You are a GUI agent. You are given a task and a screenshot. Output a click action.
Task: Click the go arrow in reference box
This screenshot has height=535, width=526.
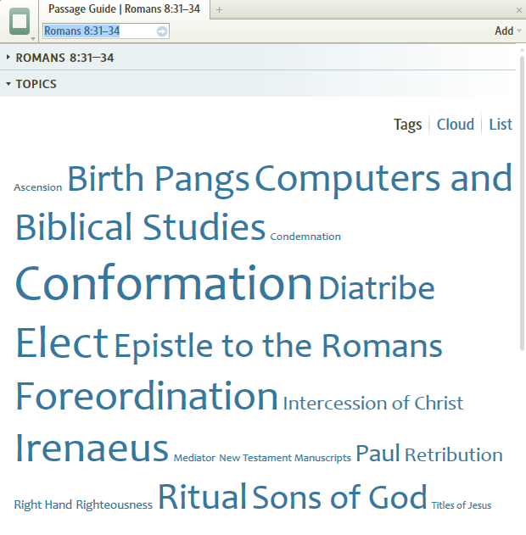(162, 31)
